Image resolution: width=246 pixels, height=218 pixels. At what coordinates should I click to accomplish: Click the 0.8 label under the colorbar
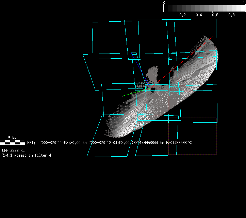231,15
